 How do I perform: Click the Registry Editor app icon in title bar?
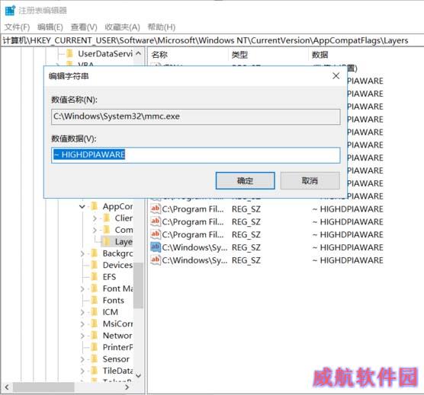point(10,11)
